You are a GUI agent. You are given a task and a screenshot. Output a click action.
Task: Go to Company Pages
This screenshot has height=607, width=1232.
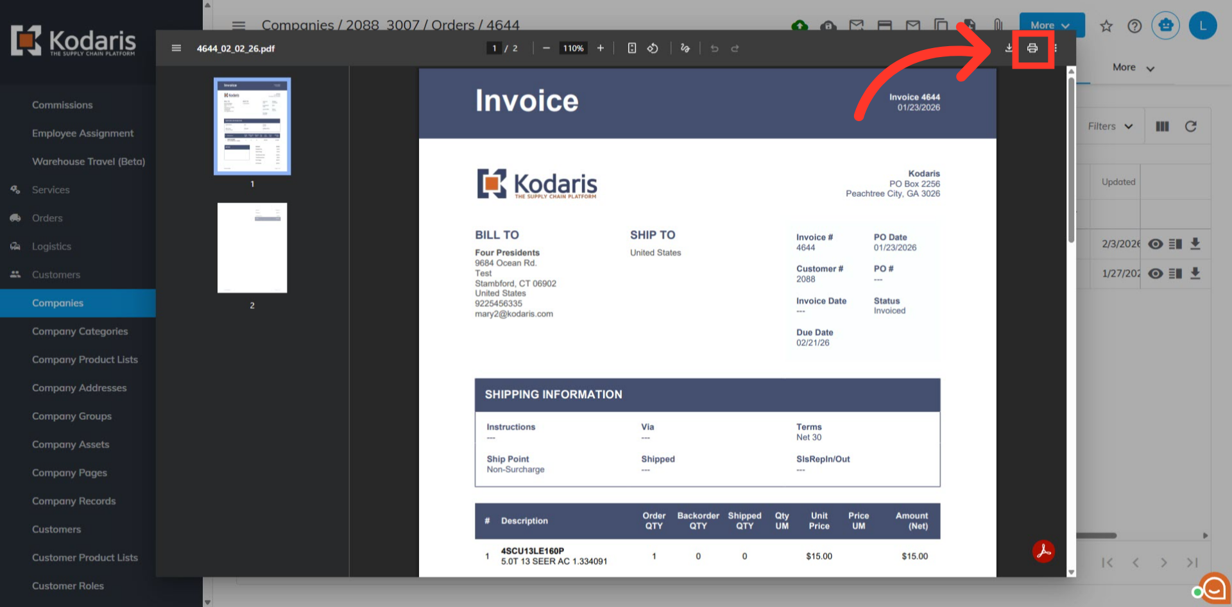[x=69, y=472]
